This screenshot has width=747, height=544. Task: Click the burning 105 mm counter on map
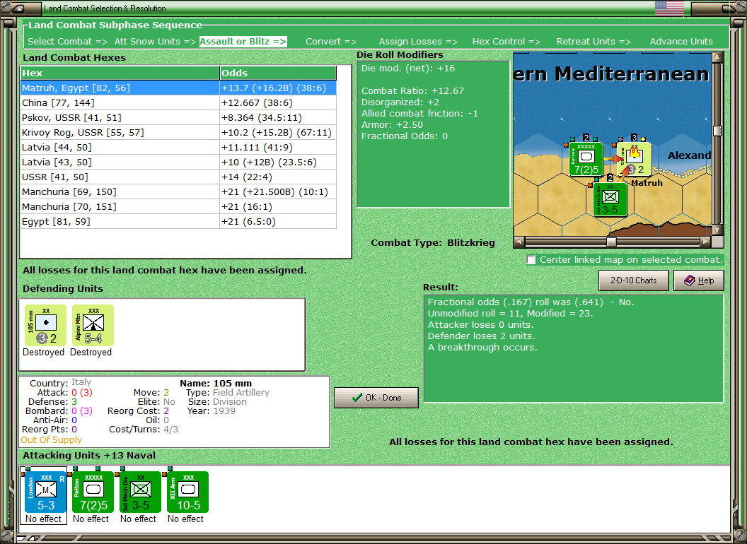pos(634,160)
